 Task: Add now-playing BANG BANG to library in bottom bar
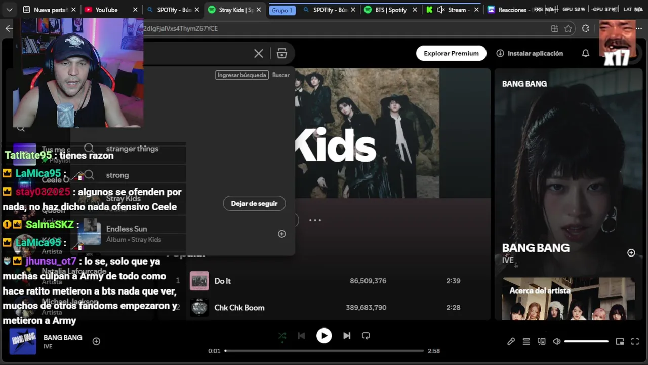click(x=96, y=341)
